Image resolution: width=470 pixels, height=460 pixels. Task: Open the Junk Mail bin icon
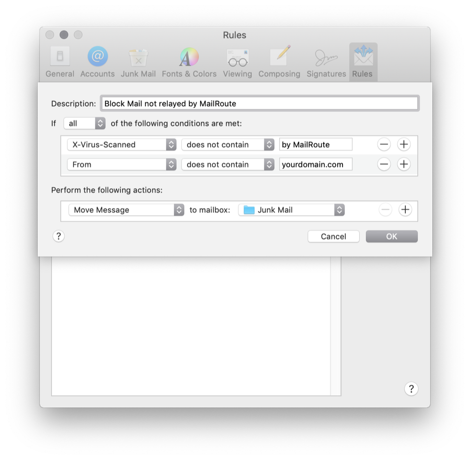(138, 57)
